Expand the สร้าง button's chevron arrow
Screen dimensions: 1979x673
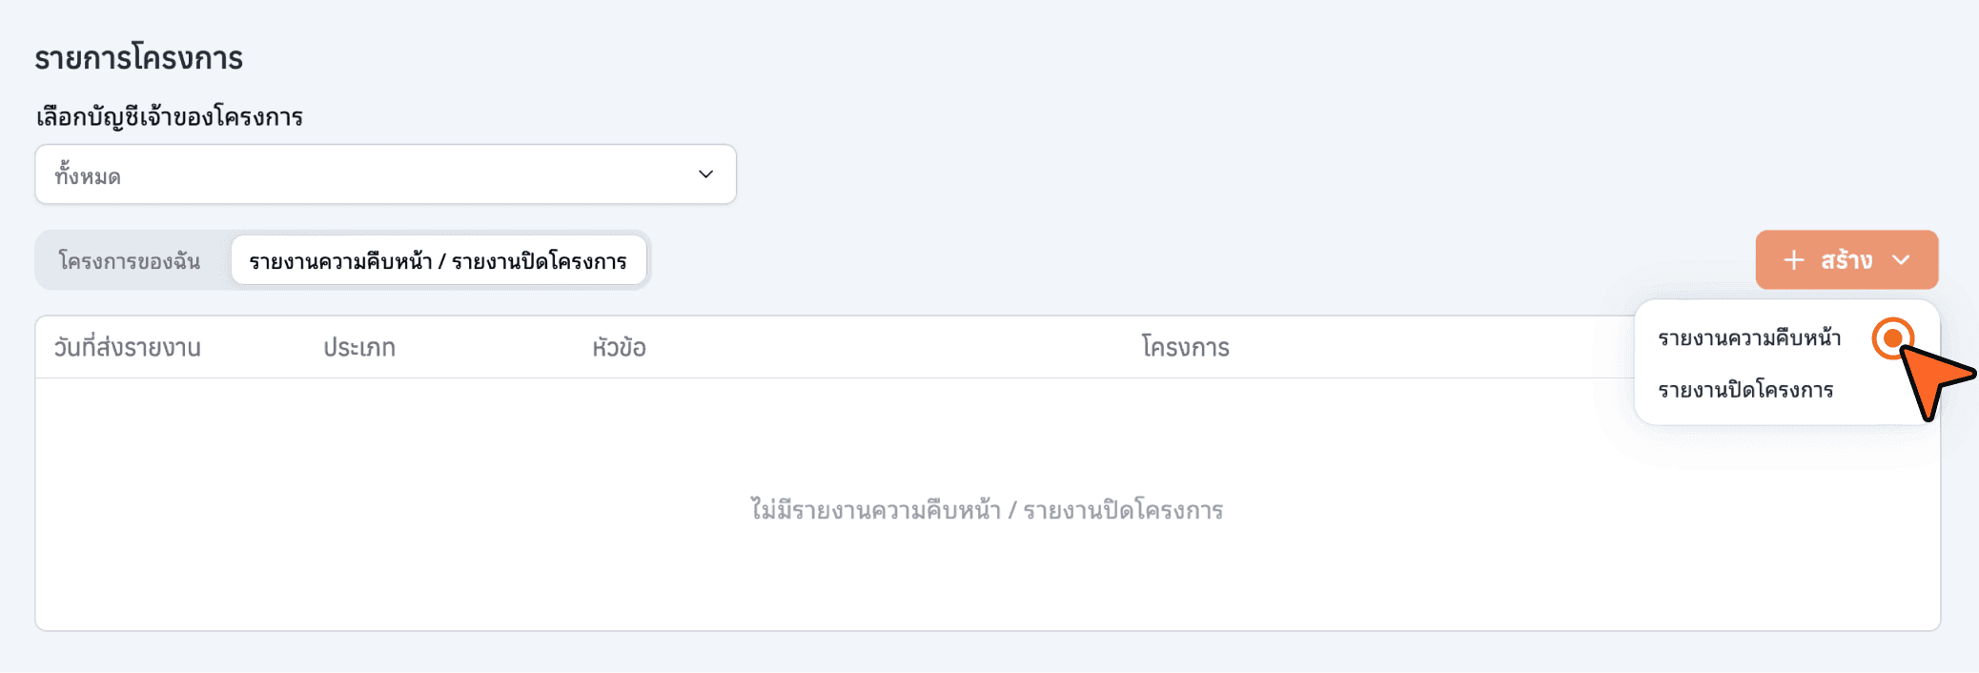[x=1901, y=260]
